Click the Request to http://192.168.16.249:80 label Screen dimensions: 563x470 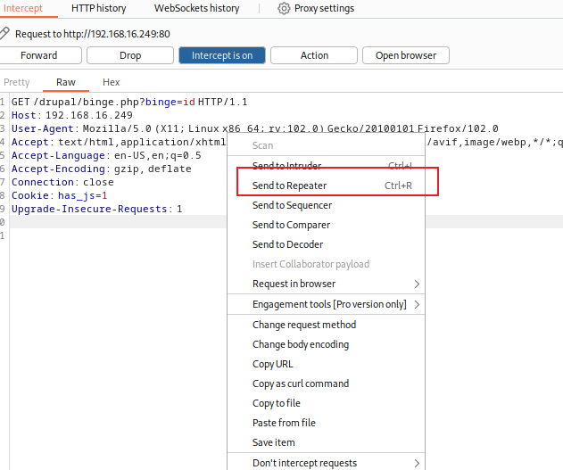click(93, 34)
